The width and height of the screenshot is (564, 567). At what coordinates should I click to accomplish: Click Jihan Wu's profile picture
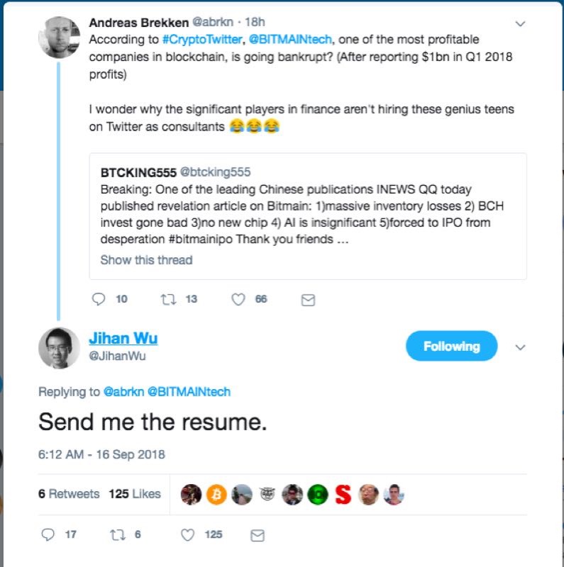(59, 347)
